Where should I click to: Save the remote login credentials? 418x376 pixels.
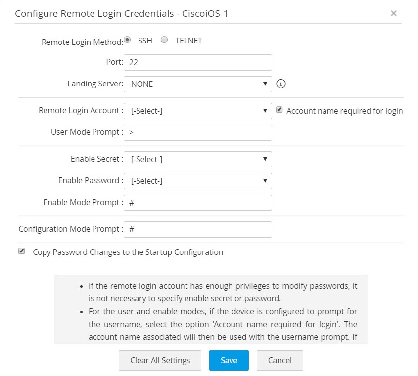click(229, 360)
